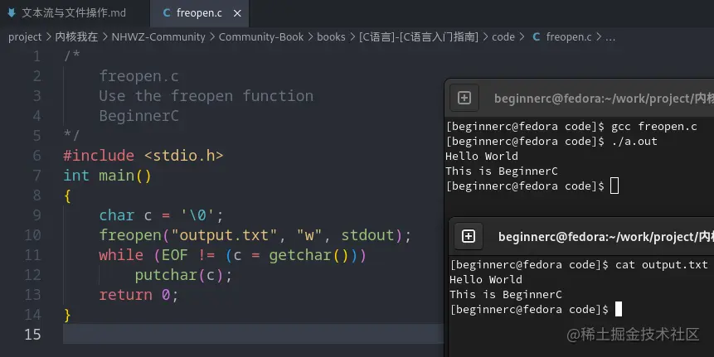Open the code breadcrumb folder
714x357 pixels.
(x=503, y=37)
